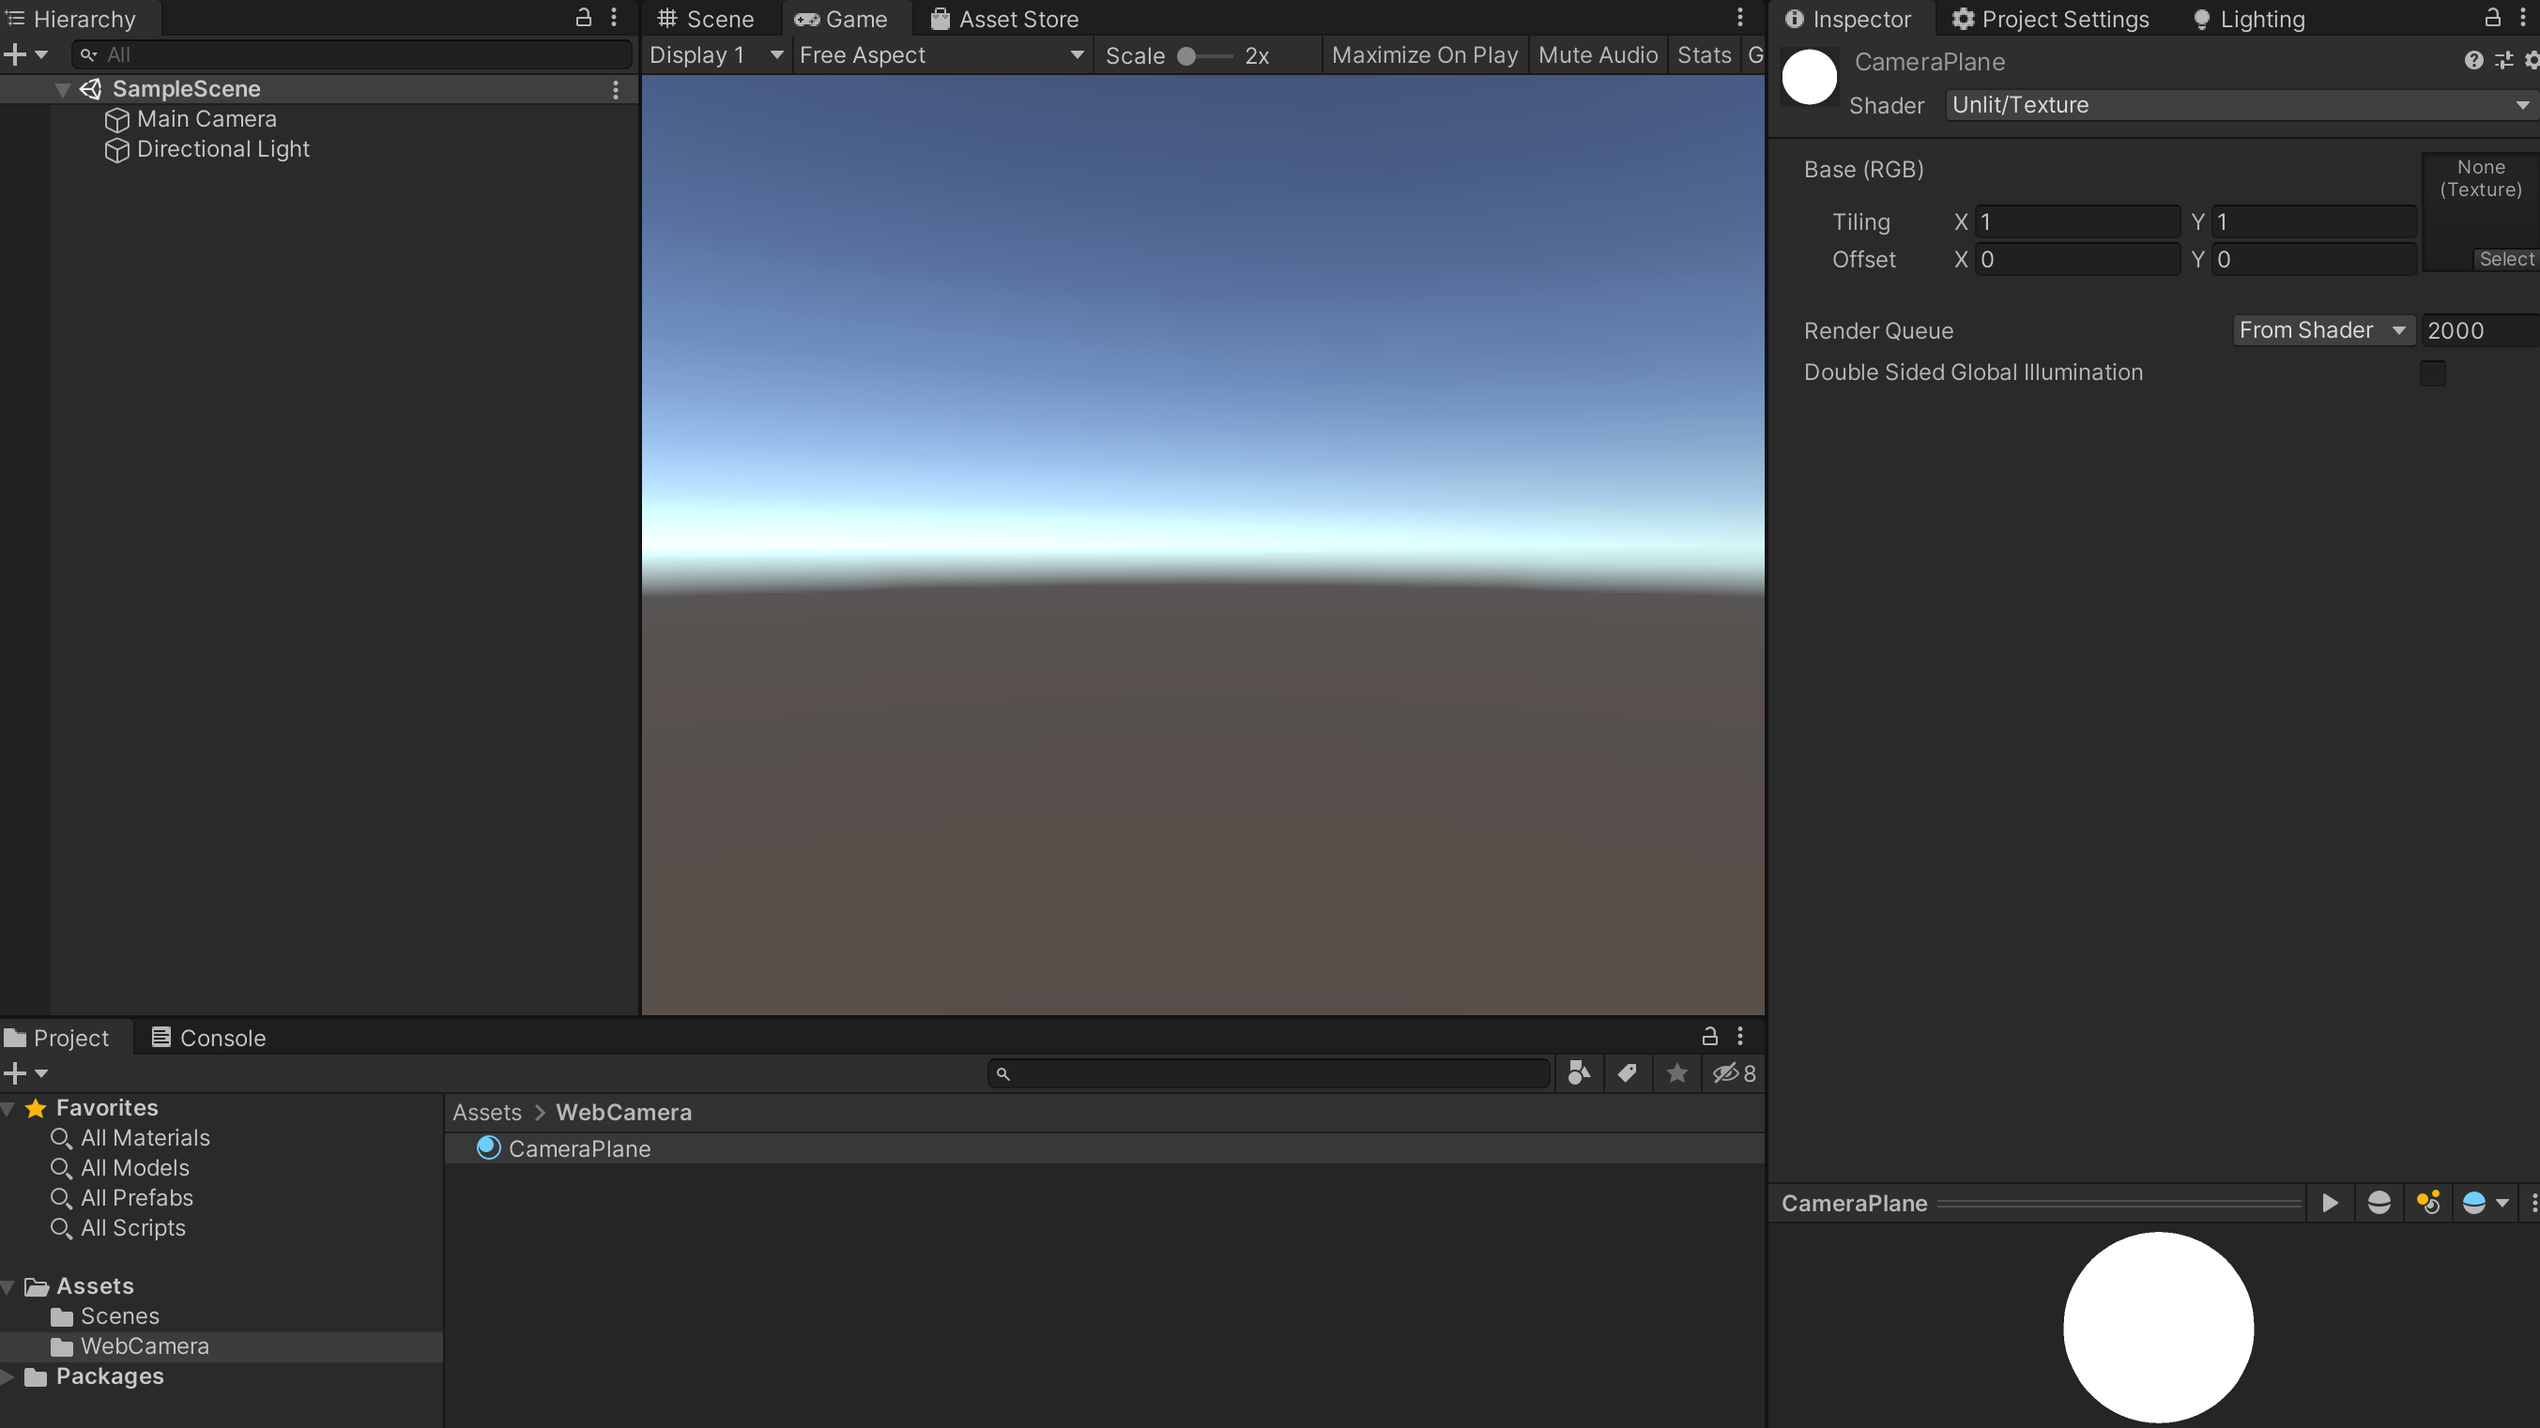The width and height of the screenshot is (2540, 1428).
Task: Click the Hierarchy panel lock icon
Action: (x=583, y=18)
